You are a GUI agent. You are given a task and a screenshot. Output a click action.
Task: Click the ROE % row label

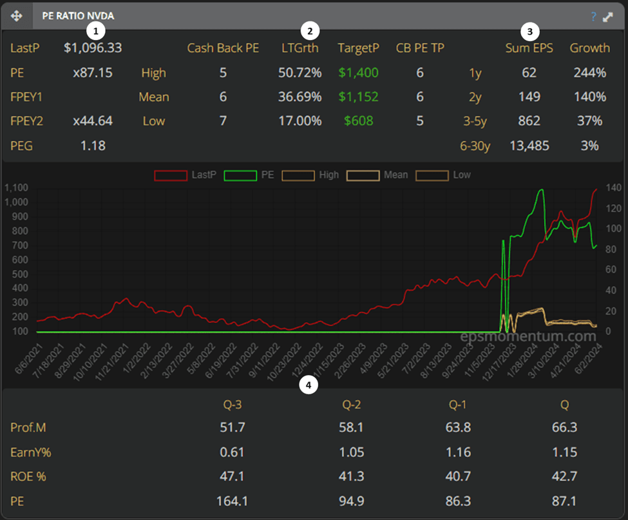click(x=28, y=476)
